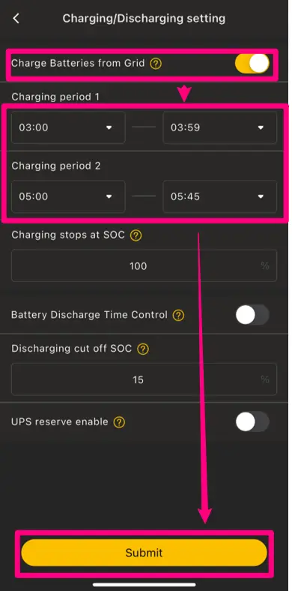
Task: Enable the UPS reserve switch
Action: click(x=252, y=421)
